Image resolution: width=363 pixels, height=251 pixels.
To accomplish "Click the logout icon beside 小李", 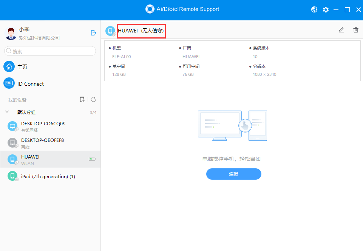I will pyautogui.click(x=93, y=33).
